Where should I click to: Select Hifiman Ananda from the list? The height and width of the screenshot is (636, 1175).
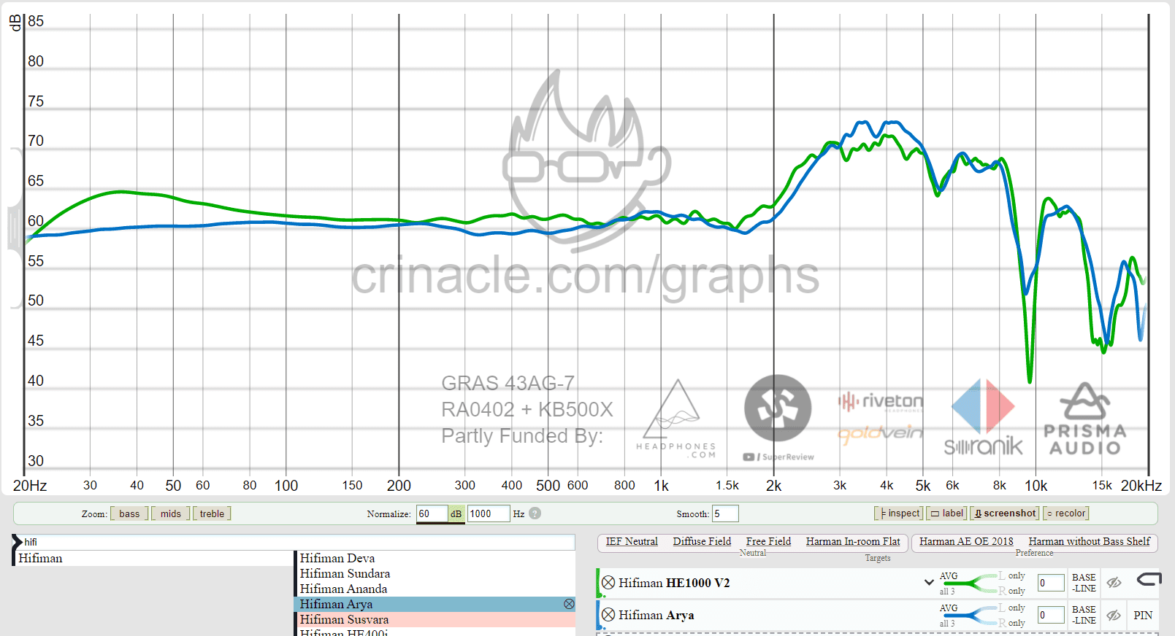pos(436,589)
